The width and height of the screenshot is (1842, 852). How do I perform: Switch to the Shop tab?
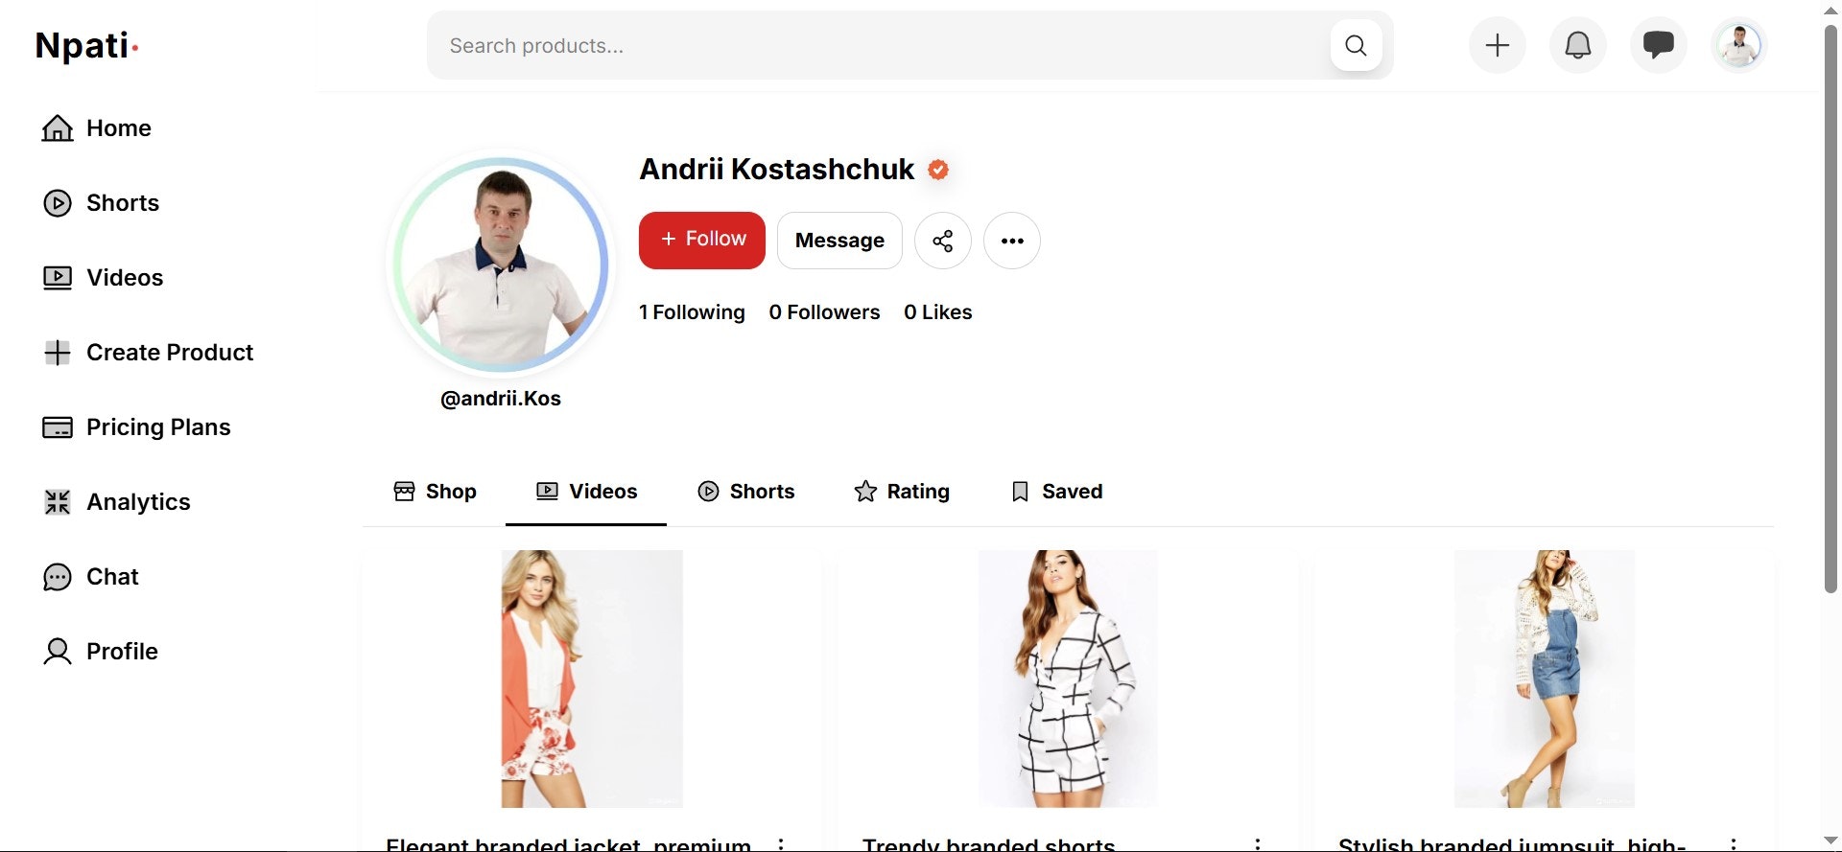[435, 492]
